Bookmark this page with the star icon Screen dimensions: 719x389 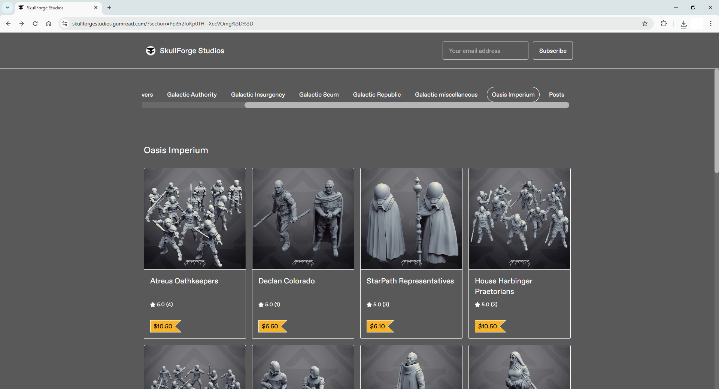pos(645,24)
